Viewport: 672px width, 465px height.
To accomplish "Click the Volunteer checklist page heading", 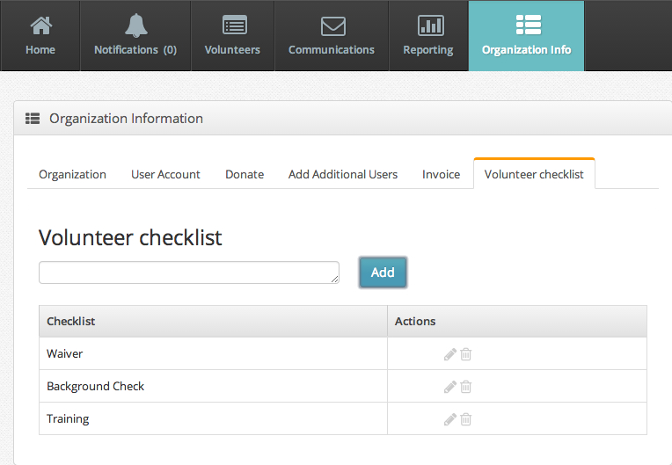I will tap(130, 237).
